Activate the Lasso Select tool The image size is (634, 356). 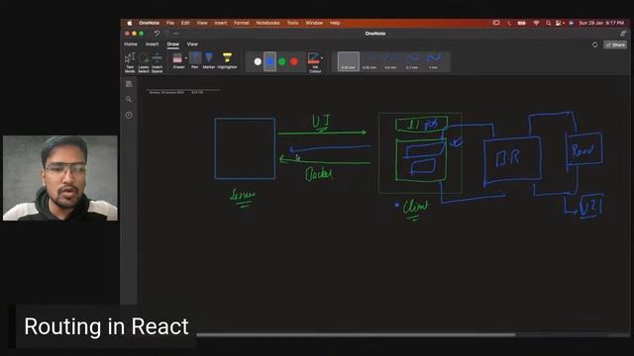pyautogui.click(x=144, y=62)
